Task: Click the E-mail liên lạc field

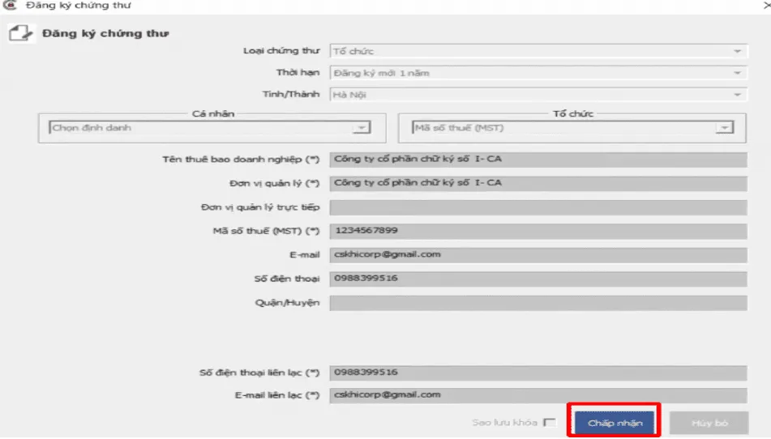Action: (x=538, y=395)
